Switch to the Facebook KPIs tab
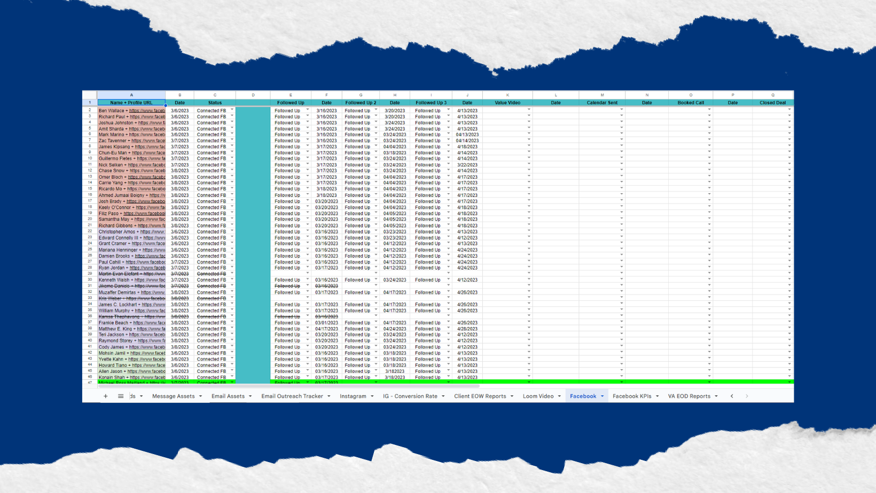 point(632,396)
